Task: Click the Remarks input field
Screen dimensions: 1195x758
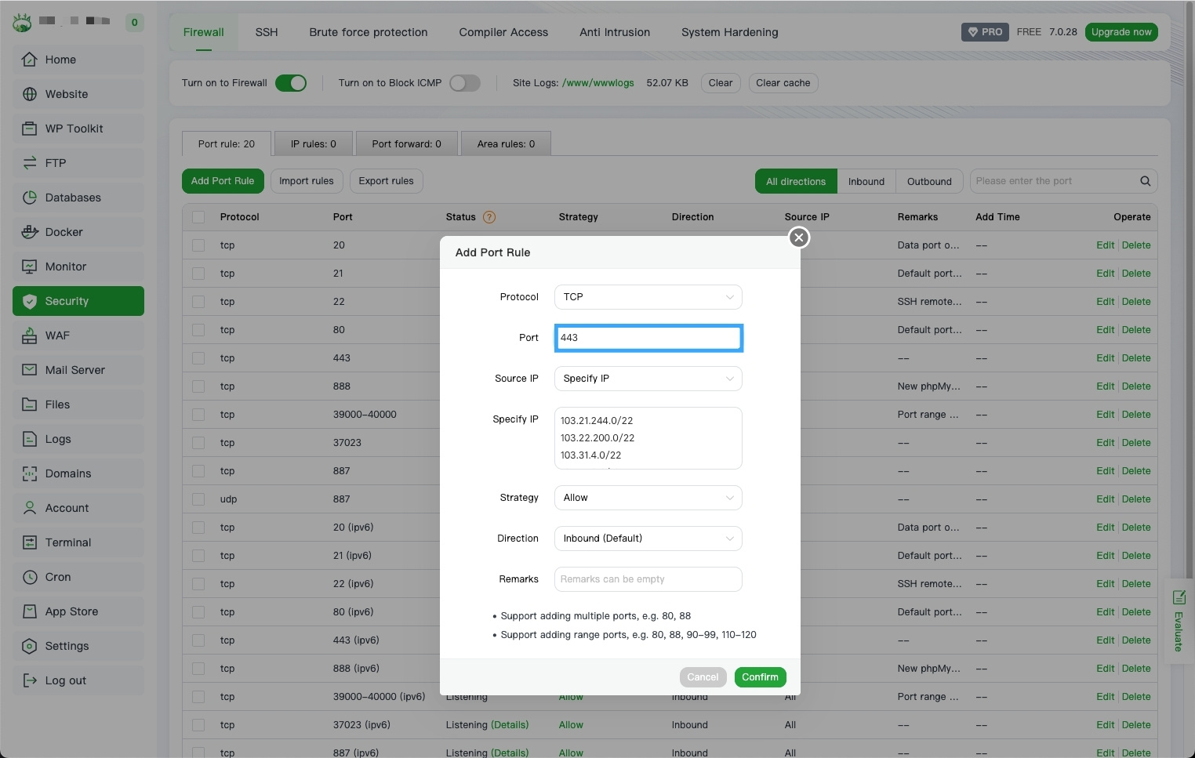Action: tap(648, 579)
